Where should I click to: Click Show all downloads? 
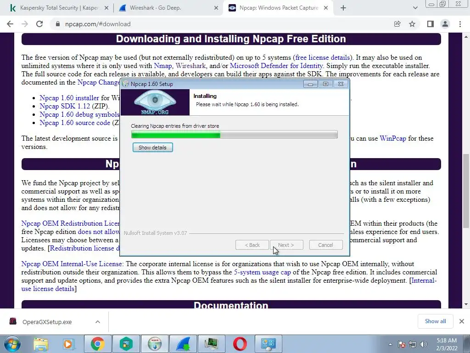[x=435, y=321]
